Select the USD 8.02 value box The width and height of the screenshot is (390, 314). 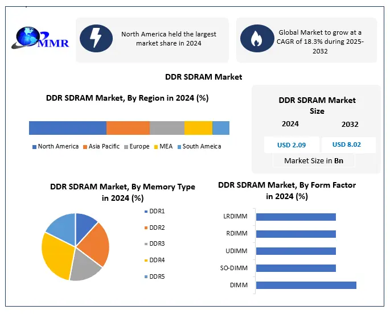pos(348,145)
